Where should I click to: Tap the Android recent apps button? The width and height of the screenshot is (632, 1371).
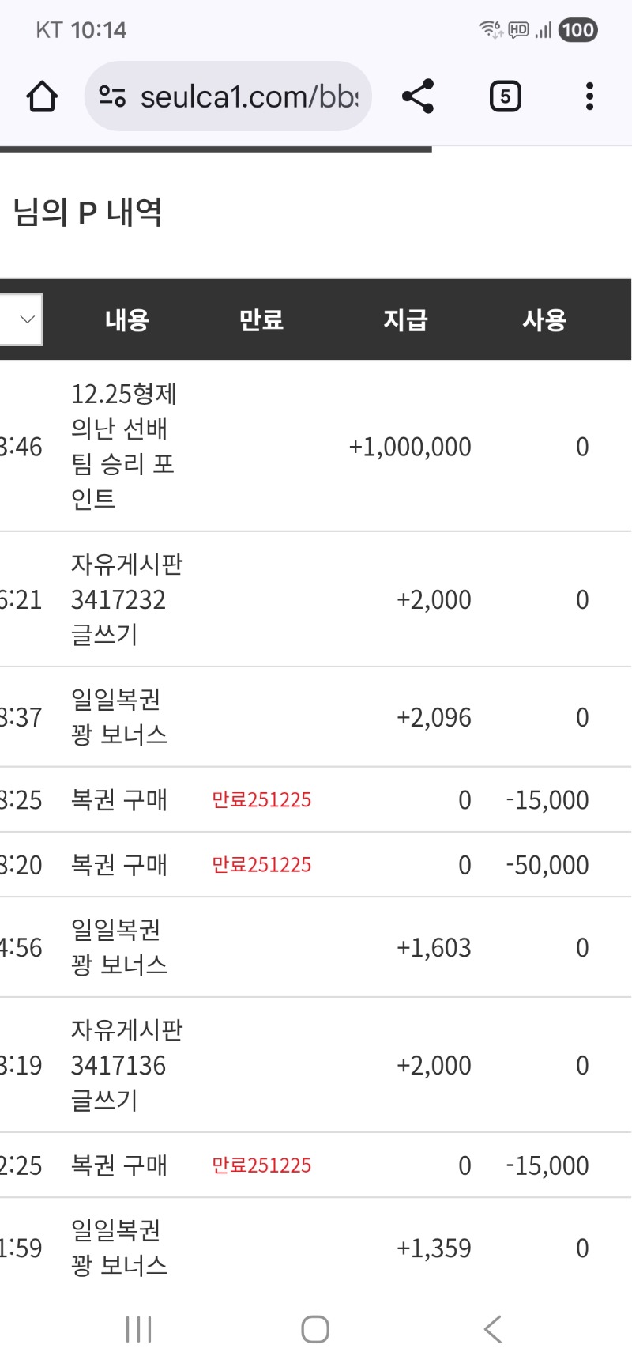139,1329
